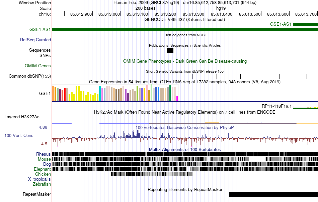Click the RepeatMasker track label
This screenshot has height=202, width=318.
tap(37, 194)
